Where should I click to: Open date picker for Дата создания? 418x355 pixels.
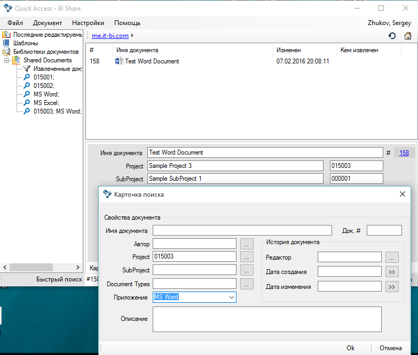(392, 272)
